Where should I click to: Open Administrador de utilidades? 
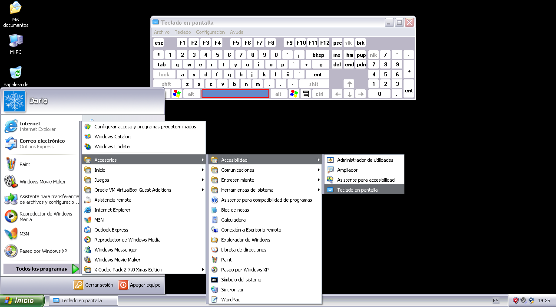pos(364,160)
